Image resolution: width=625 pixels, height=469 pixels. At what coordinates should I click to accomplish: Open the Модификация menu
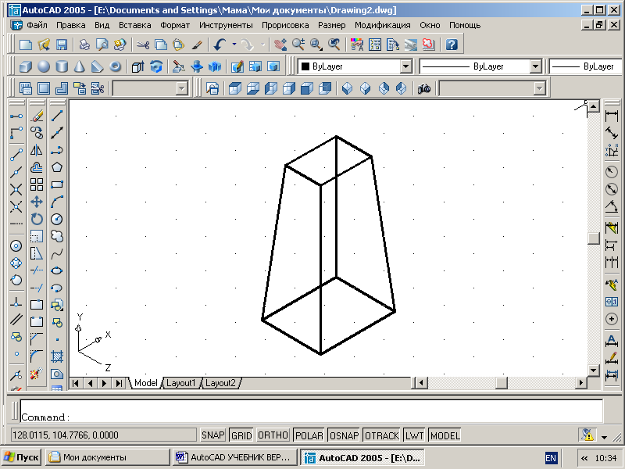coord(382,25)
